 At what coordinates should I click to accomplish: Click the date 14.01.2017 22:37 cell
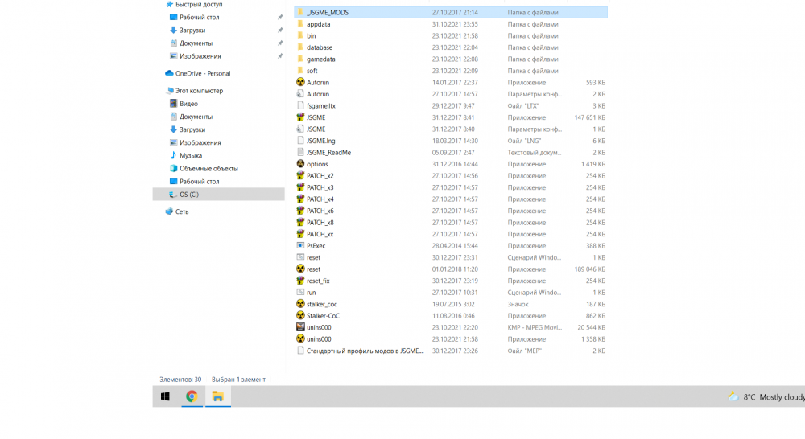tap(455, 82)
